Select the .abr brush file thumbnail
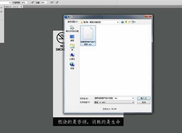Image resolution: width=182 pixels, height=133 pixels. 88,35
